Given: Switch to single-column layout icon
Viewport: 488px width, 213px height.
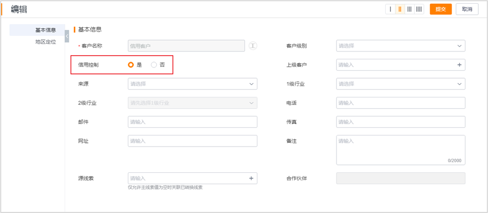Looking at the screenshot, I should coord(390,9).
